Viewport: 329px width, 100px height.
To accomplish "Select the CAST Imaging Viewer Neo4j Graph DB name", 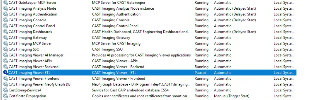I will point(39,84).
